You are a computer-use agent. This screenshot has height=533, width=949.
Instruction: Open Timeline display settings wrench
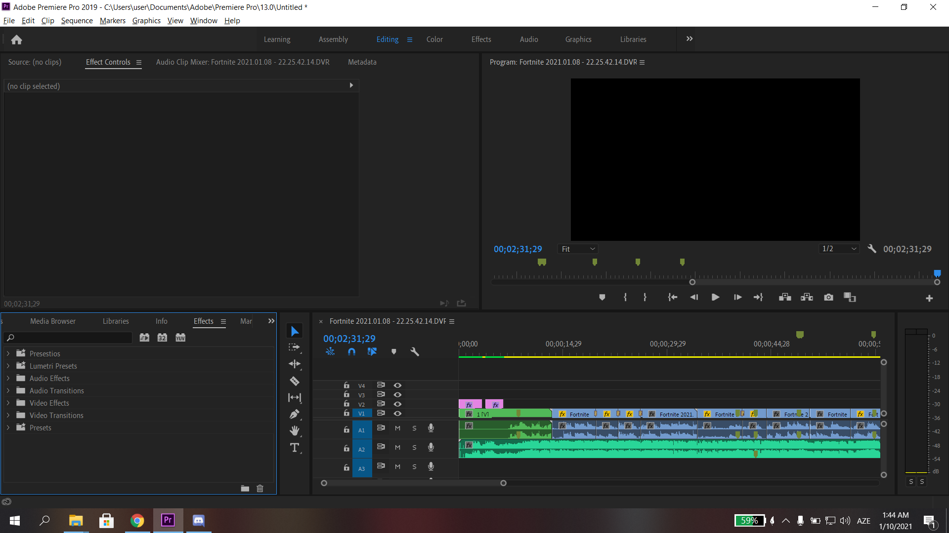click(415, 352)
